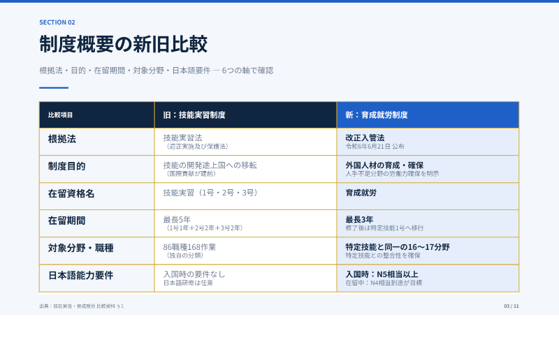Viewport: 559px width, 356px height.
Task: Select the '新：育成就労制度' column header
Action: [x=377, y=115]
